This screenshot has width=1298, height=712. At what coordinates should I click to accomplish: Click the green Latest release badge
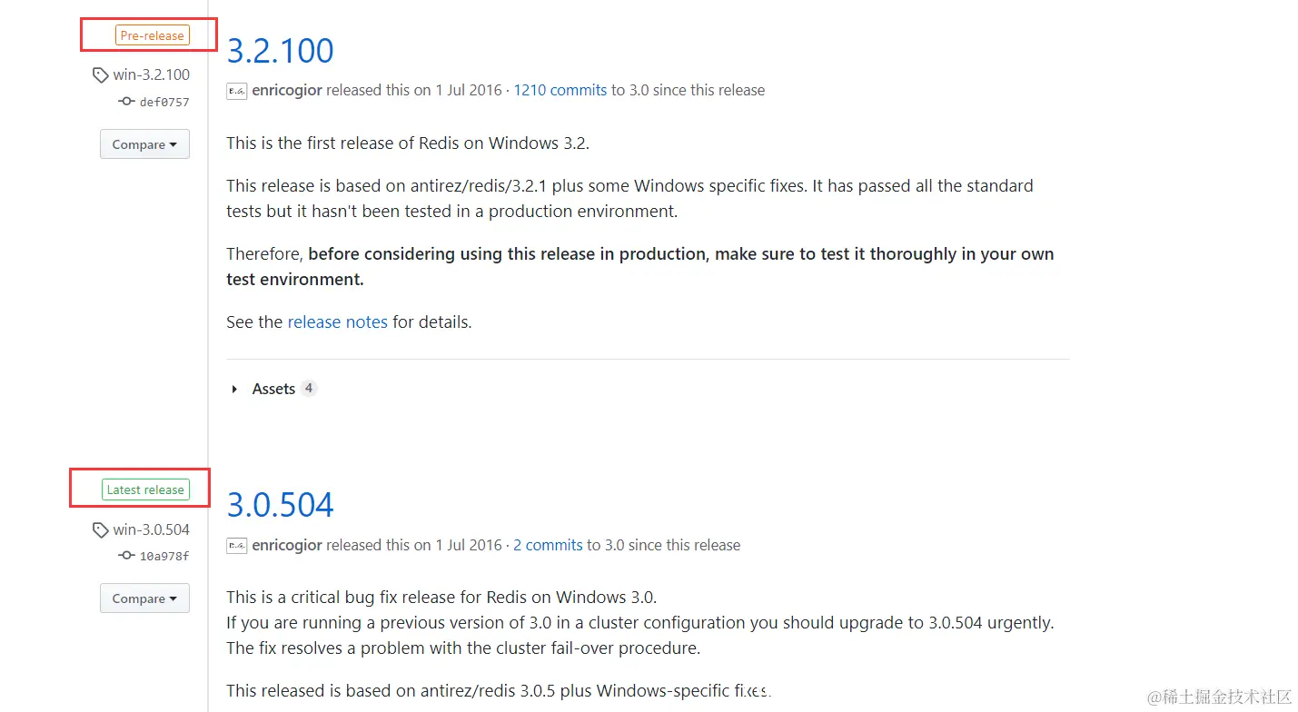click(145, 489)
